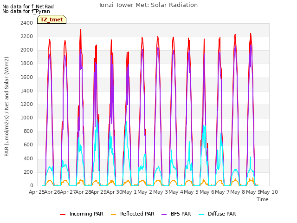The width and height of the screenshot is (297, 223).
Task: Click the TZ_tmet annotation box
Action: pyautogui.click(x=52, y=20)
